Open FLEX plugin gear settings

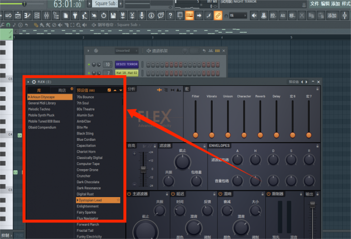34,82
